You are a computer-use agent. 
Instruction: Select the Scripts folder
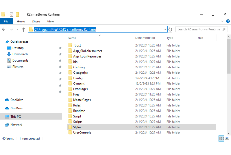coord(78,122)
